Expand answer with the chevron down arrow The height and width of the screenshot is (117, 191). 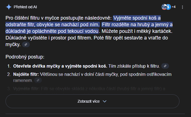105,101
